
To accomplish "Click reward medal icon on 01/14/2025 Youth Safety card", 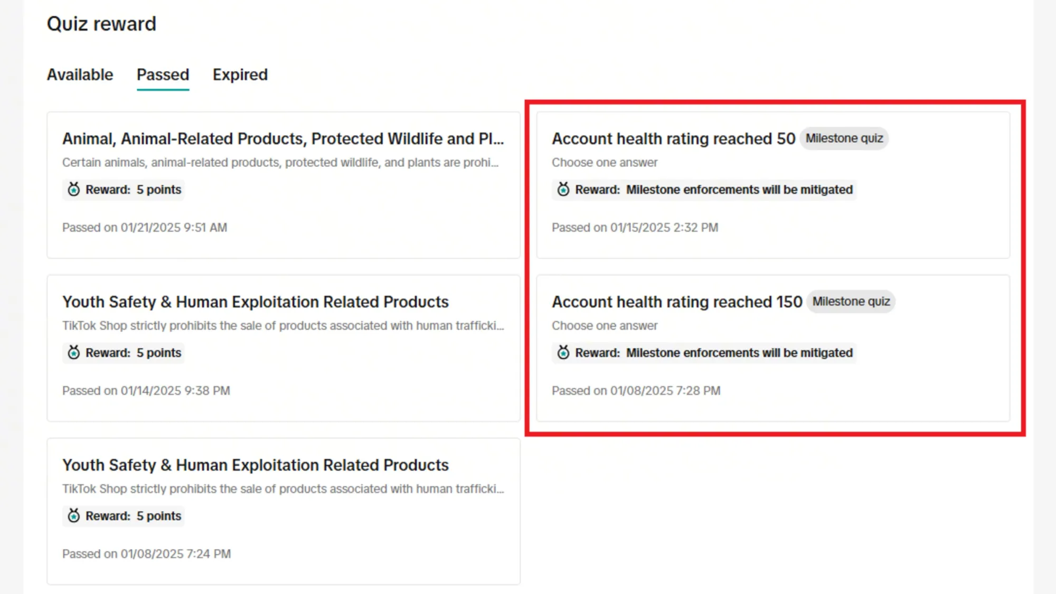I will click(x=74, y=352).
